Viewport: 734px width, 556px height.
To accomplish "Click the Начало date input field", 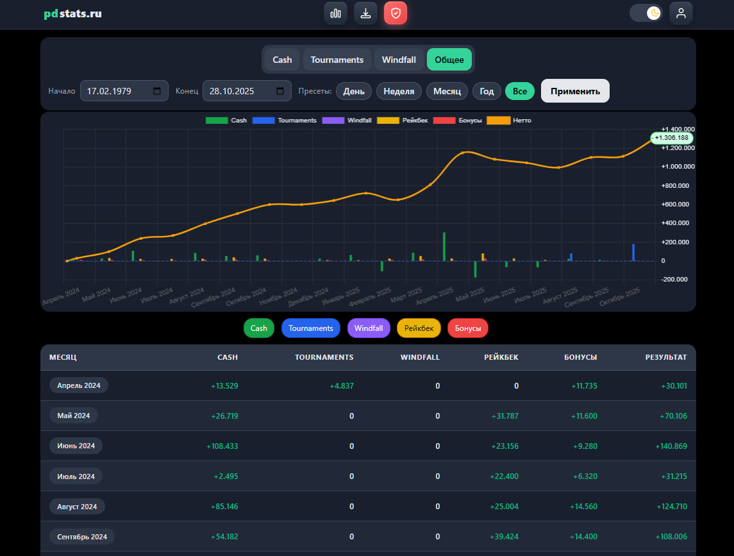I will [124, 91].
